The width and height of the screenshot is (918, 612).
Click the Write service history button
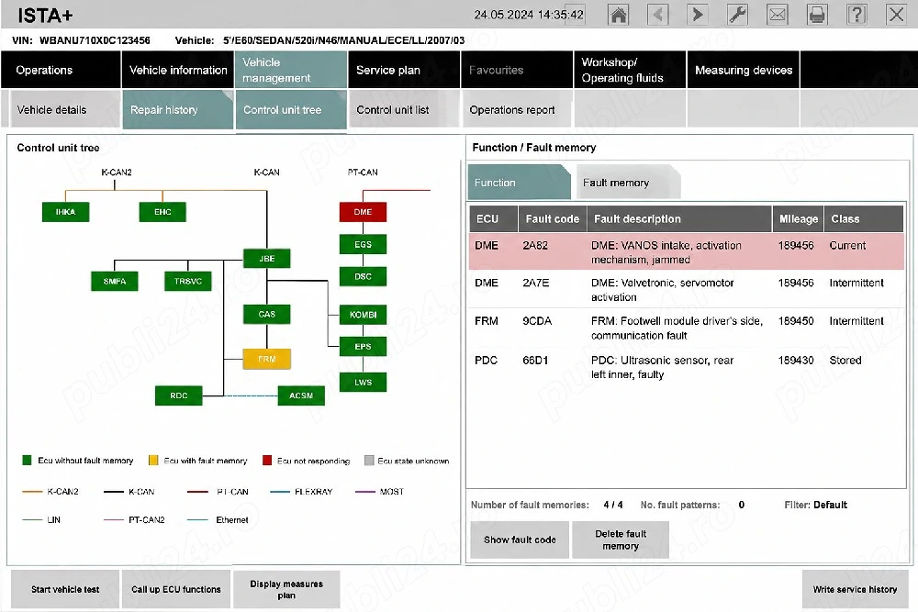[855, 589]
